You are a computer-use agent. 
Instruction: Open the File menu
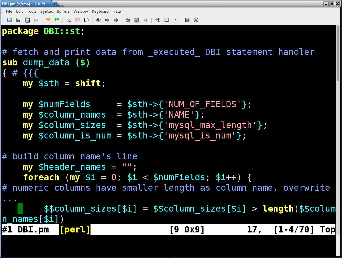point(9,11)
